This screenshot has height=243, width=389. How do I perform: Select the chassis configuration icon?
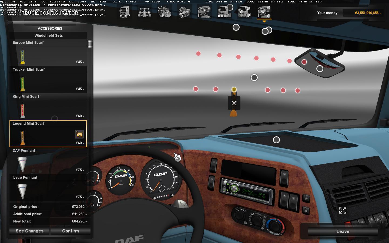tap(145, 12)
